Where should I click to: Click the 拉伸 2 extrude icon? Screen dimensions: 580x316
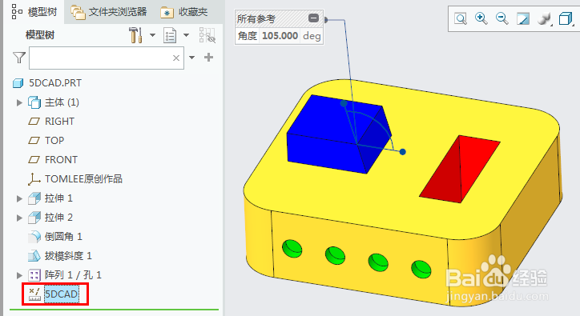pos(34,218)
